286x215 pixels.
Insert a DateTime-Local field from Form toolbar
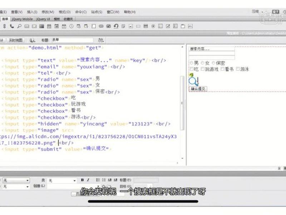point(86,26)
